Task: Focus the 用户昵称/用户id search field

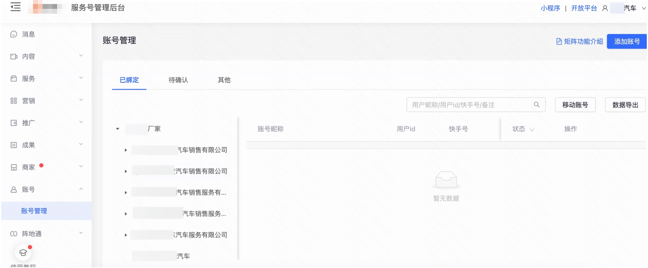Action: point(476,105)
